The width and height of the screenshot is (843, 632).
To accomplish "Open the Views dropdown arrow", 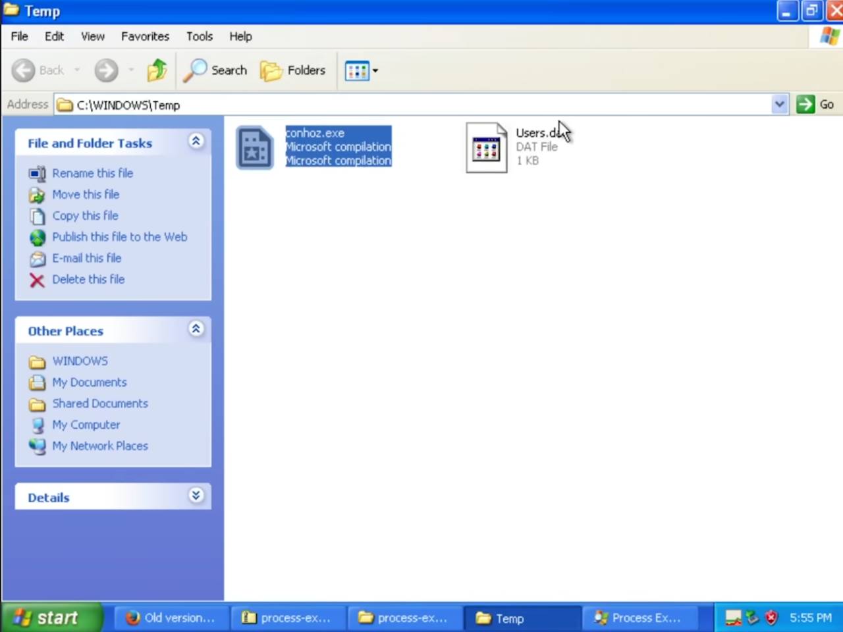I will [x=375, y=70].
